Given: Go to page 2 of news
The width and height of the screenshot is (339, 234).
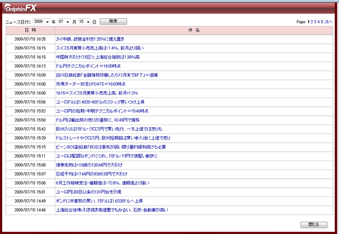Looking at the screenshot, I should [312, 22].
